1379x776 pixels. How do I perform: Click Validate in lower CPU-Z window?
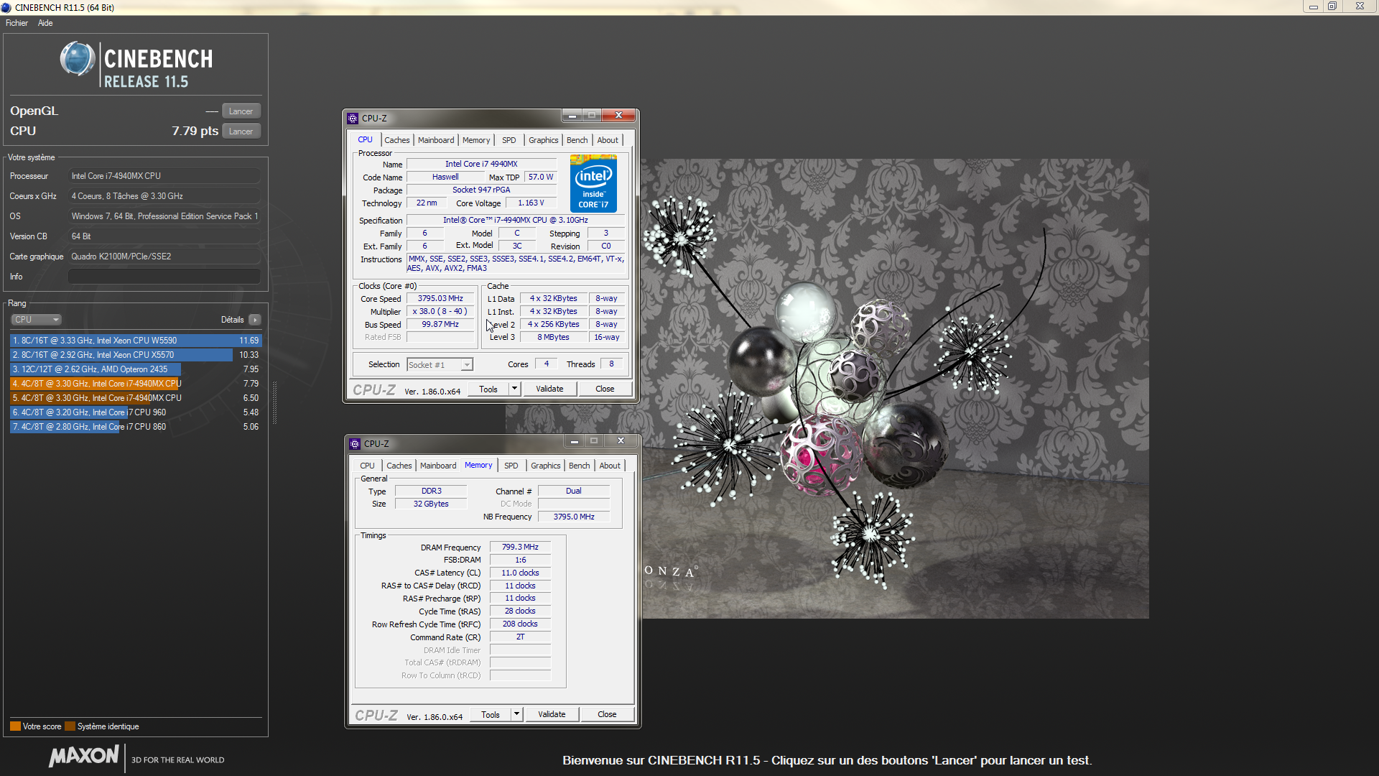[552, 714]
